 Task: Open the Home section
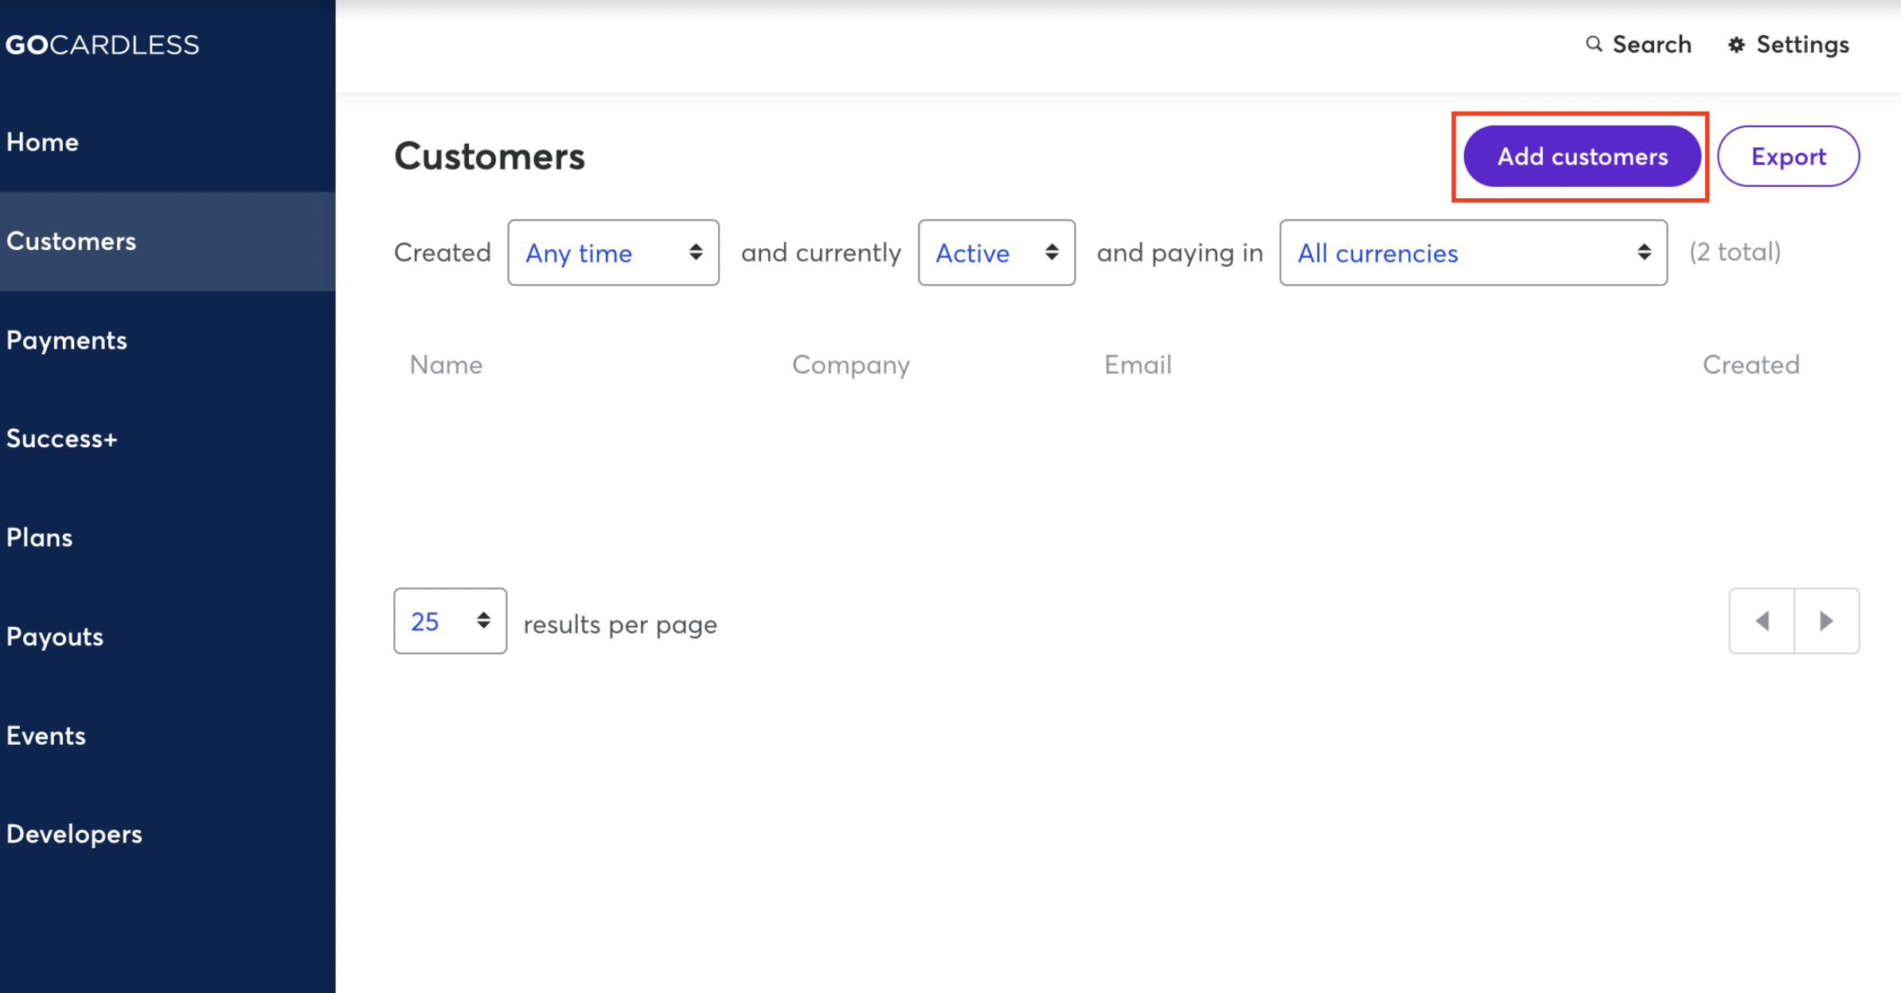click(x=167, y=142)
